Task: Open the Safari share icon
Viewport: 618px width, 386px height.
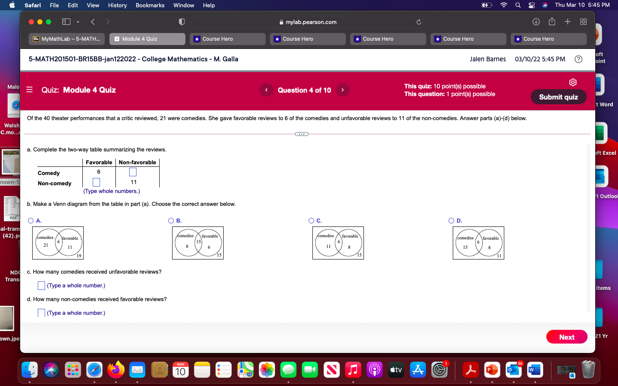Action: [552, 21]
